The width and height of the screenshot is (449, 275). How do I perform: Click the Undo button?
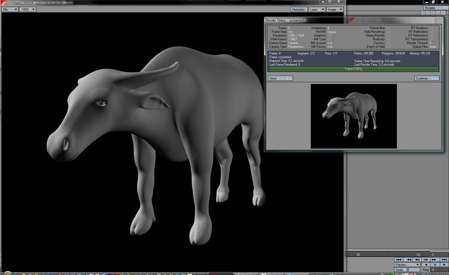(401, 270)
